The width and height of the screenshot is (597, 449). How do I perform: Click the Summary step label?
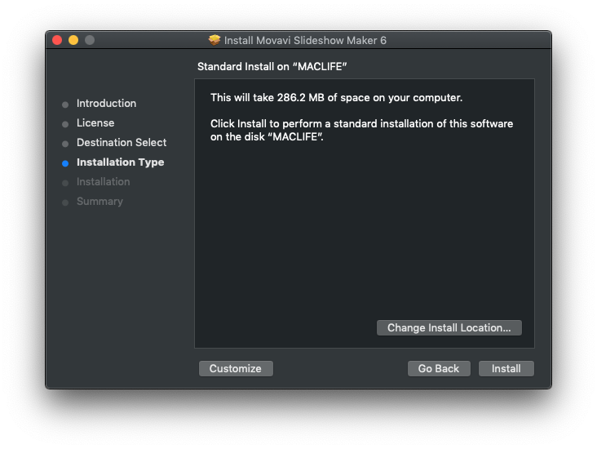(99, 202)
